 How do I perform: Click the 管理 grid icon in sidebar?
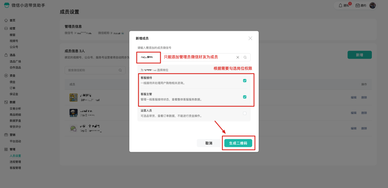pyautogui.click(x=6, y=149)
